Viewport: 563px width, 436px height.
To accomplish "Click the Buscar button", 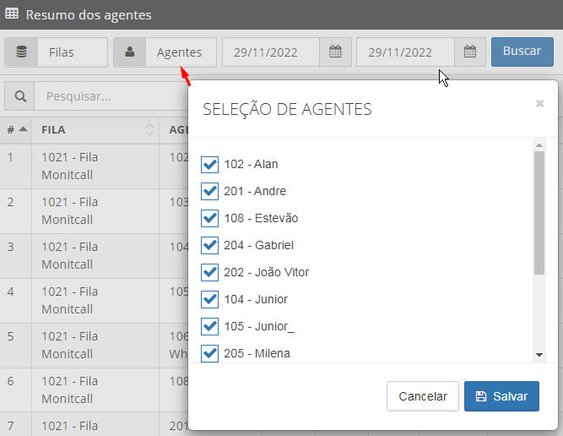I will point(522,52).
